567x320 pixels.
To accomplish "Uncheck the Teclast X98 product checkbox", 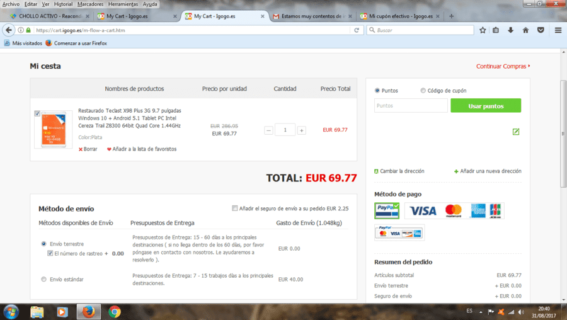I will coord(37,113).
